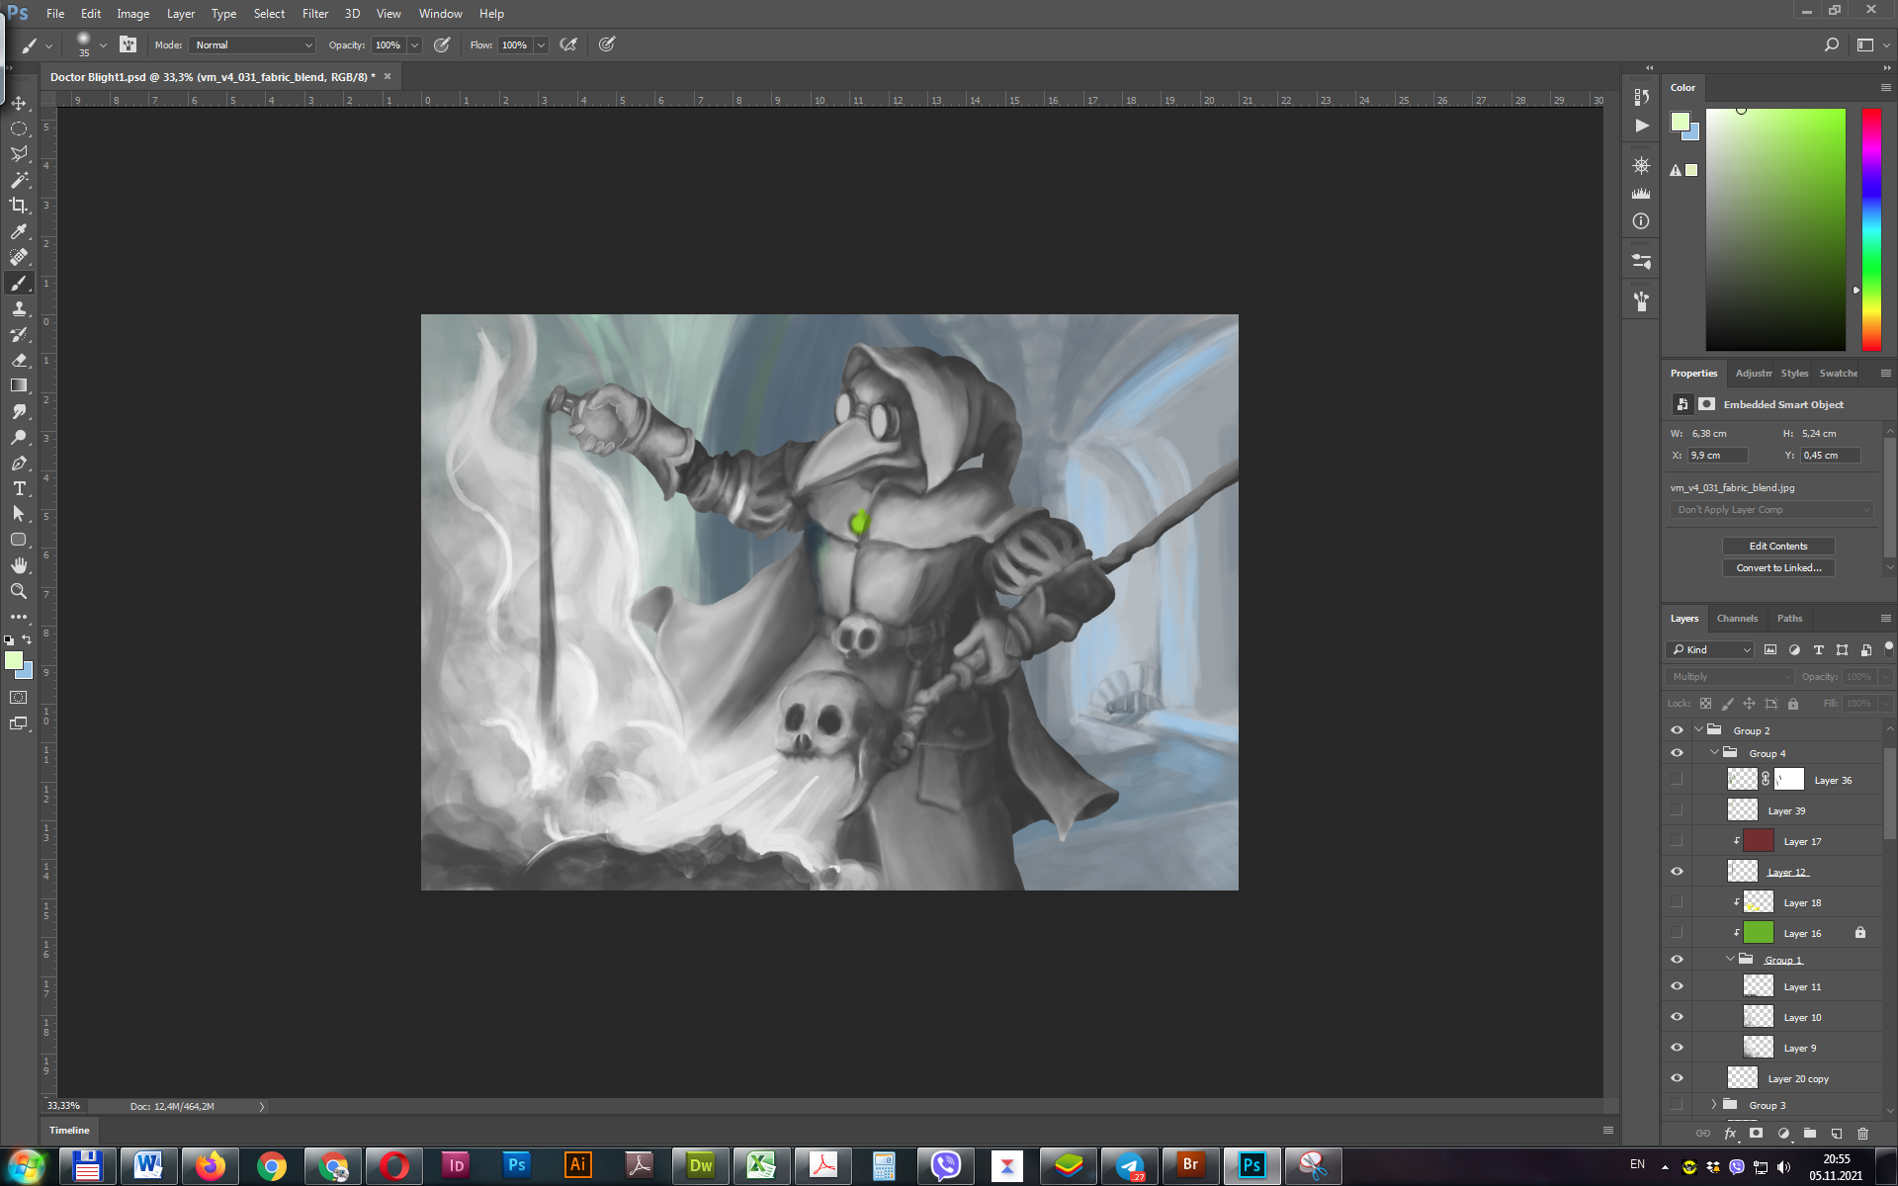Open the Timeline panel tab

pyautogui.click(x=69, y=1130)
